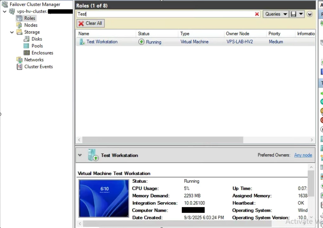Screen dimensions: 323x228
Task: Select Pools in the navigation tree
Action: [x=37, y=46]
